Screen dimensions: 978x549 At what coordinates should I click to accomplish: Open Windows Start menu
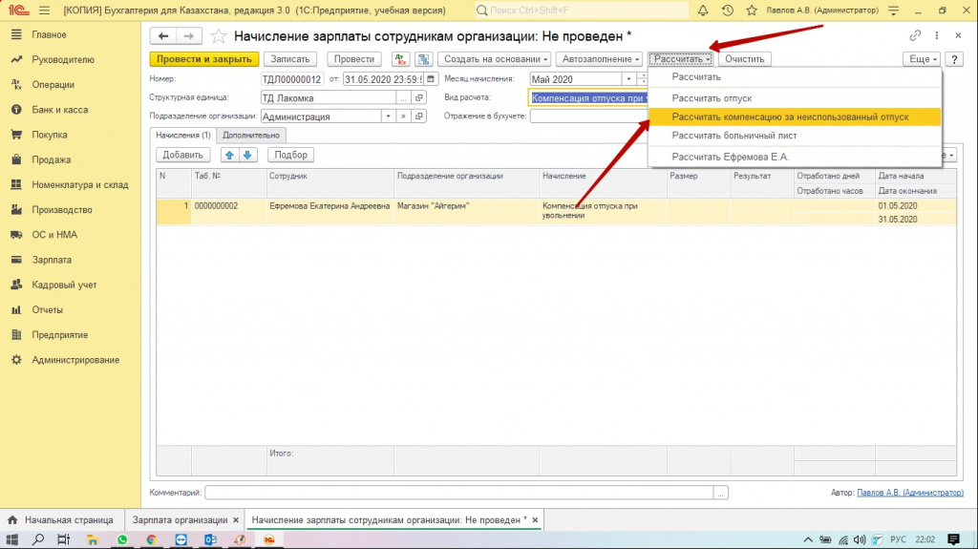coord(11,539)
